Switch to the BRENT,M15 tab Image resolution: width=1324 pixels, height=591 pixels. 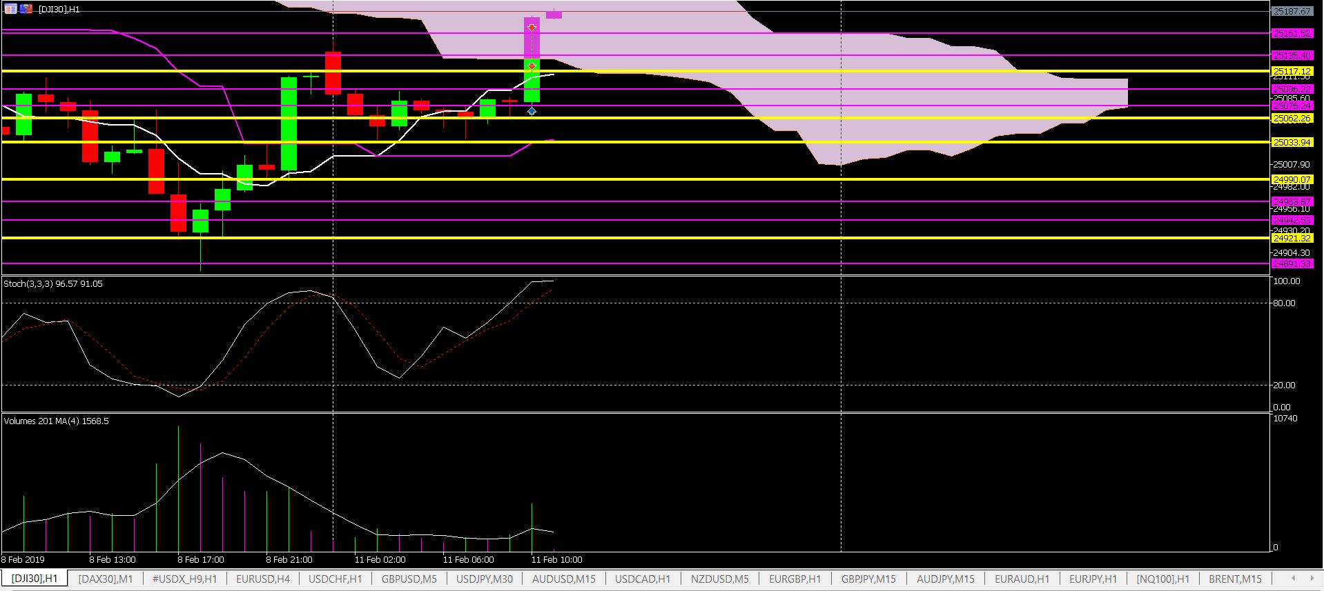pyautogui.click(x=1235, y=579)
